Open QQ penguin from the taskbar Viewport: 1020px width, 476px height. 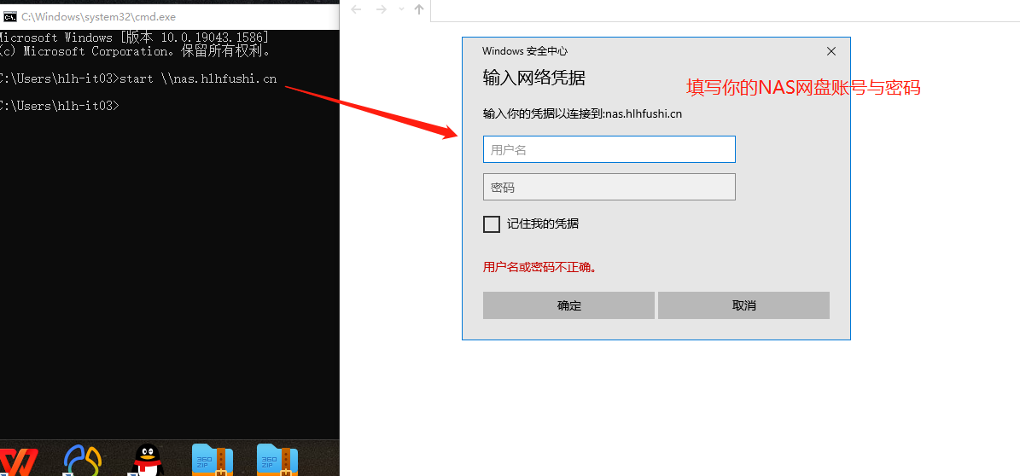[x=148, y=461]
